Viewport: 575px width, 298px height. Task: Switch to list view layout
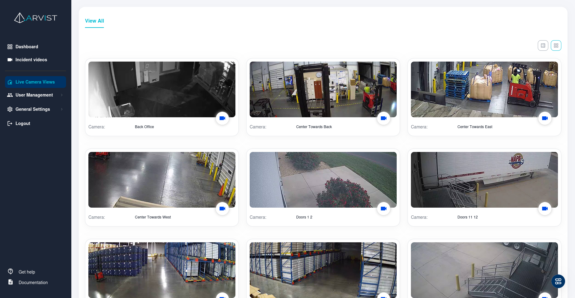pyautogui.click(x=543, y=45)
